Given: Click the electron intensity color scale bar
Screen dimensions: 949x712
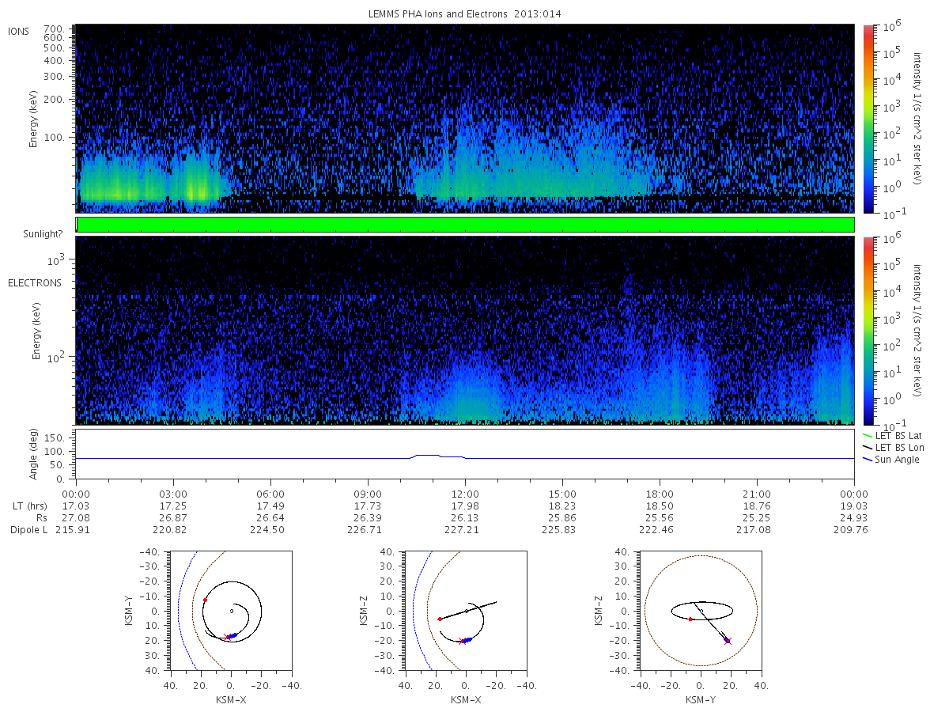Looking at the screenshot, I should pyautogui.click(x=868, y=330).
